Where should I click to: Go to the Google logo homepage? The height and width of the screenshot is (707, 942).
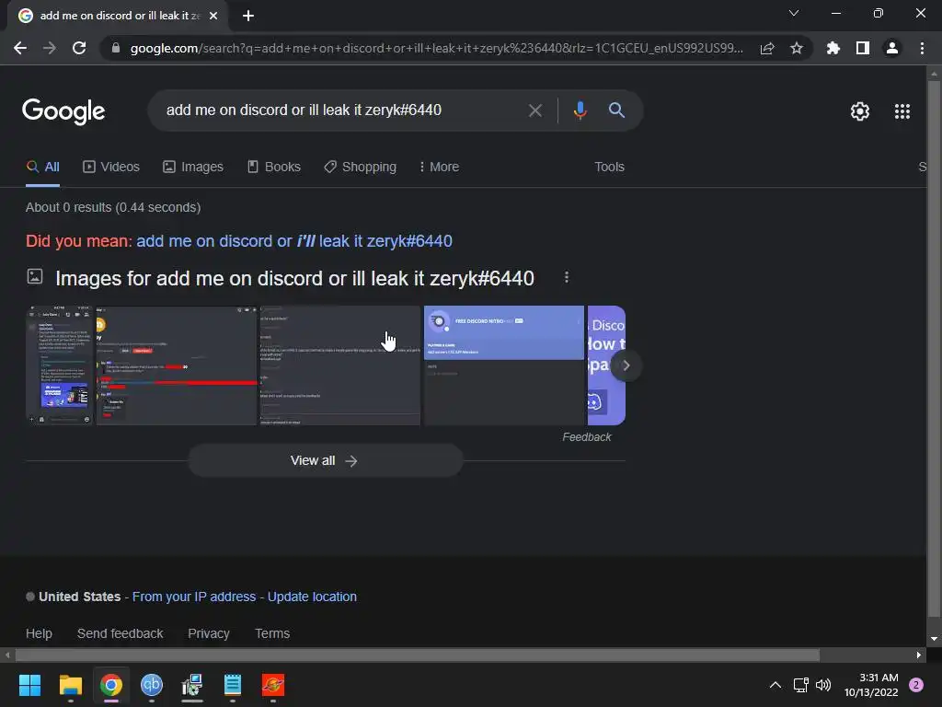[63, 111]
